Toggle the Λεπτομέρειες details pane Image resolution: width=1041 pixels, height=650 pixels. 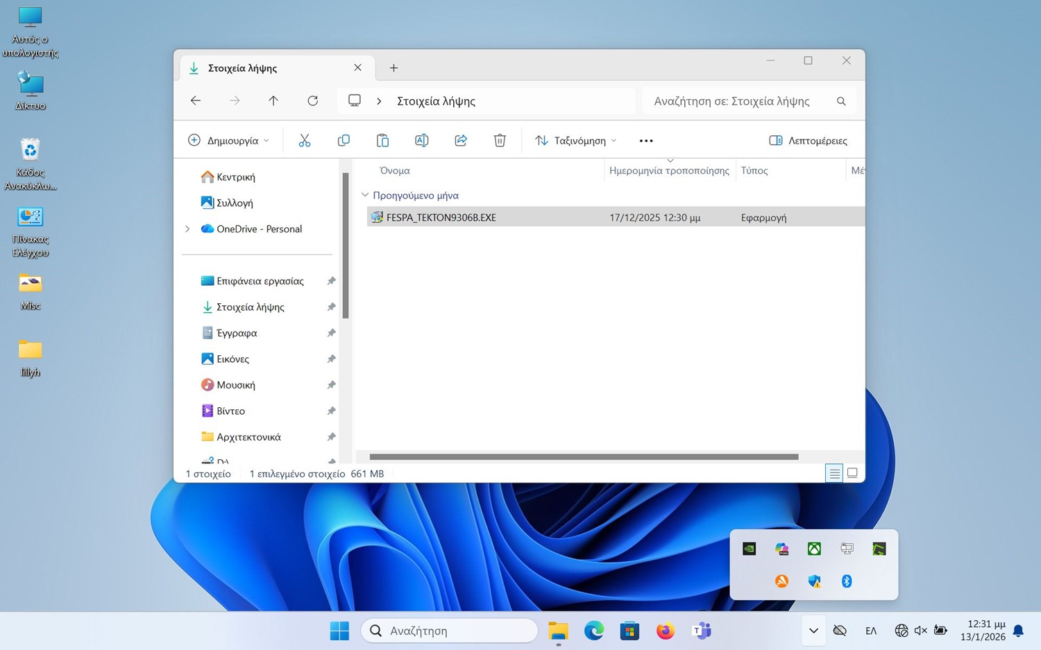[x=808, y=141]
